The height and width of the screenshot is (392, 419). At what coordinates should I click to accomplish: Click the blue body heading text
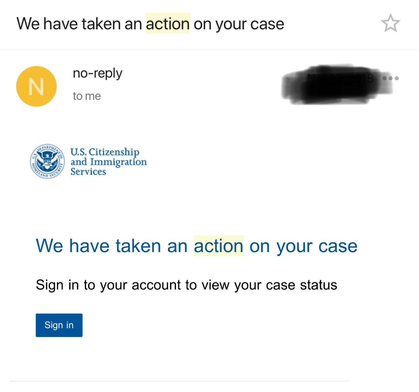pos(196,246)
